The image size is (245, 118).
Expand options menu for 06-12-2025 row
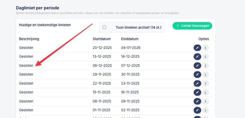coord(206,65)
